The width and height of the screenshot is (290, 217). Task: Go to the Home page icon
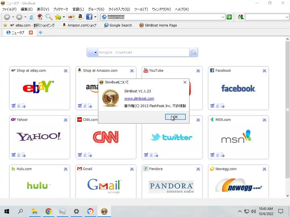[40, 17]
